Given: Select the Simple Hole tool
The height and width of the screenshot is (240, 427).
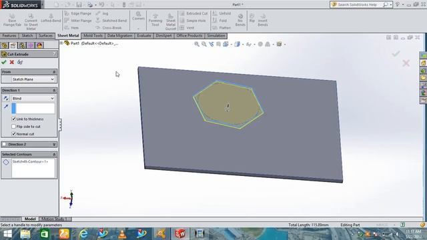Looking at the screenshot, I should (193, 21).
